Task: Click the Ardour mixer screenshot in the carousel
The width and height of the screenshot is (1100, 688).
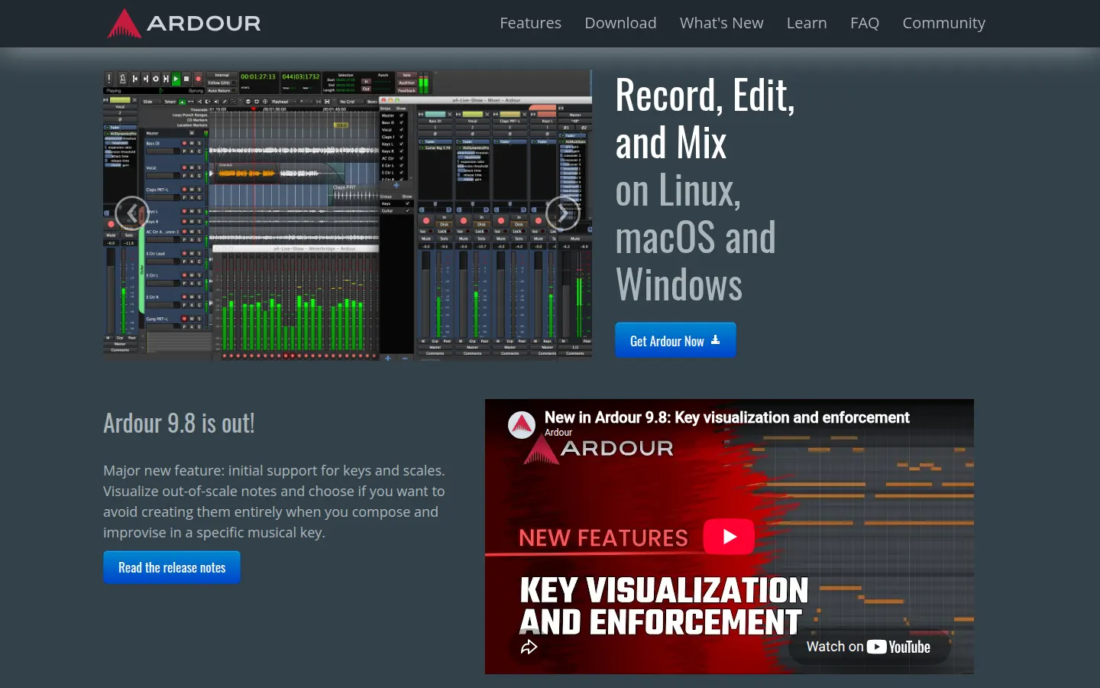Action: tap(348, 214)
